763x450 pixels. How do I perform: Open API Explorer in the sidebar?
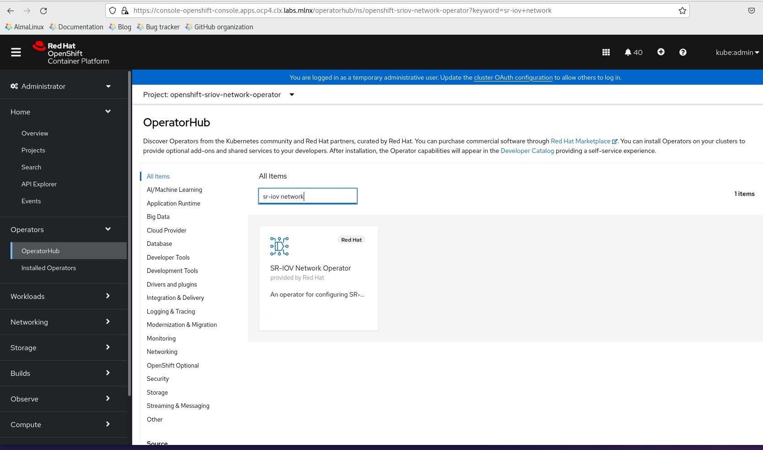[39, 184]
